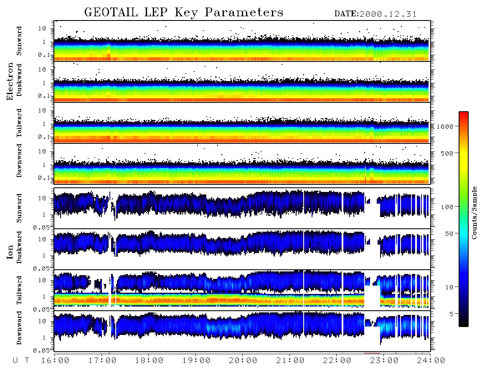Click the 'U T' axis label
477x368 pixels.
tap(21, 361)
